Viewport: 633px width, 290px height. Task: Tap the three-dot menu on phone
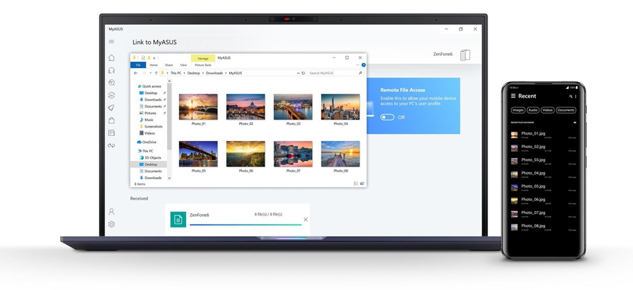[x=575, y=96]
